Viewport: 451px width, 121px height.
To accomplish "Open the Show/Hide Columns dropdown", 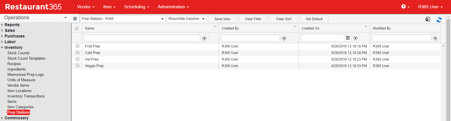I will click(x=186, y=19).
